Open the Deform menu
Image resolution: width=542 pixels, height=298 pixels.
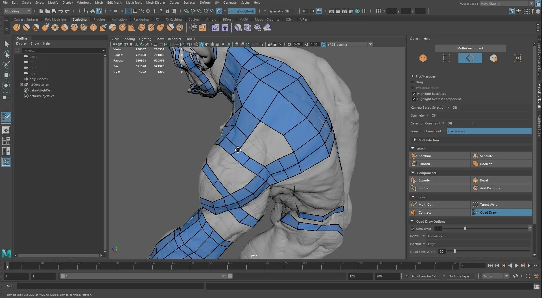[205, 3]
